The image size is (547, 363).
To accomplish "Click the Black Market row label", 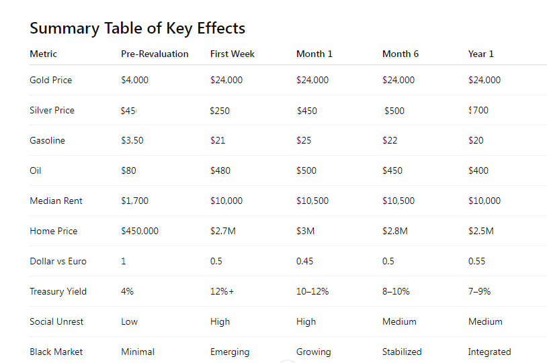I will pyautogui.click(x=56, y=352).
